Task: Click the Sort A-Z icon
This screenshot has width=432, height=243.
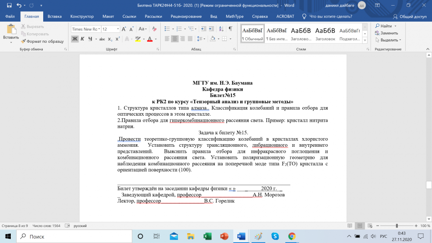Action: pyautogui.click(x=220, y=29)
